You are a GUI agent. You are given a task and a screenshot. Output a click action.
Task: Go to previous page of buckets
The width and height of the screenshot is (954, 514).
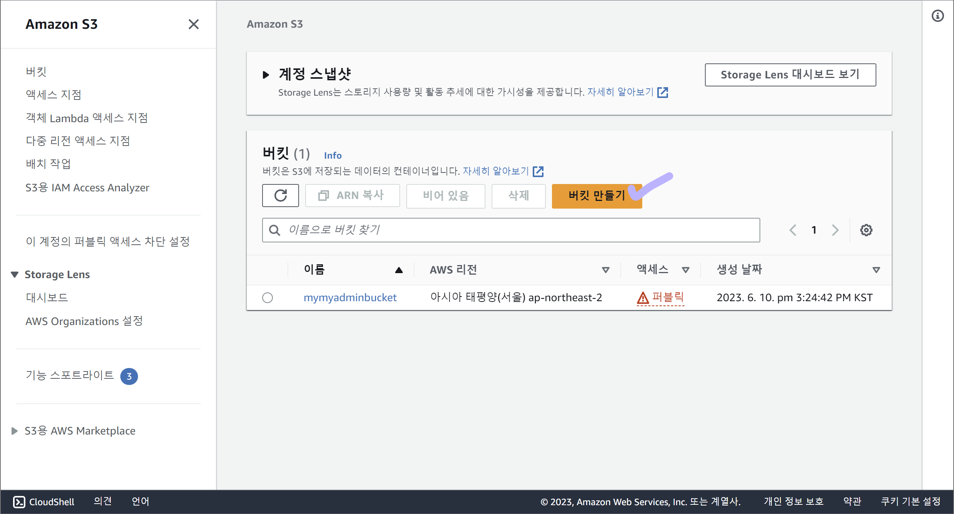point(793,230)
